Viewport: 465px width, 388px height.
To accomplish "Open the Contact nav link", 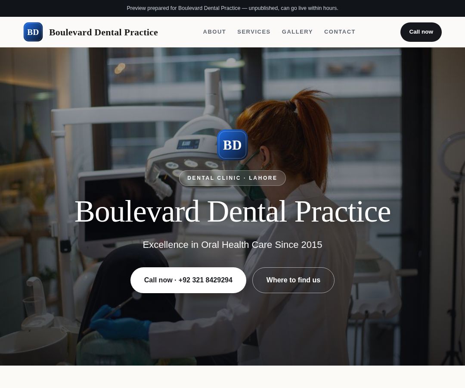I will click(340, 32).
